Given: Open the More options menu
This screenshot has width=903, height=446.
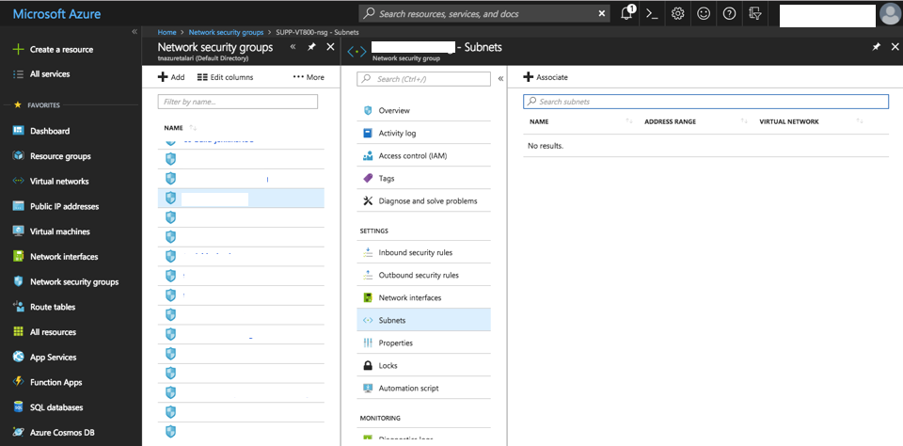Looking at the screenshot, I should click(309, 77).
